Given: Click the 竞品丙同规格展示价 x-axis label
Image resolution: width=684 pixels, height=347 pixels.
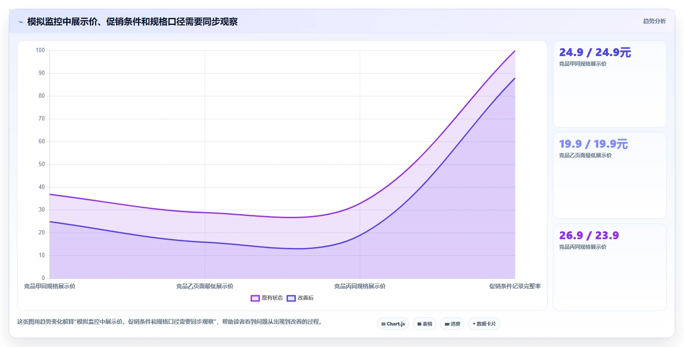Looking at the screenshot, I should coord(360,286).
